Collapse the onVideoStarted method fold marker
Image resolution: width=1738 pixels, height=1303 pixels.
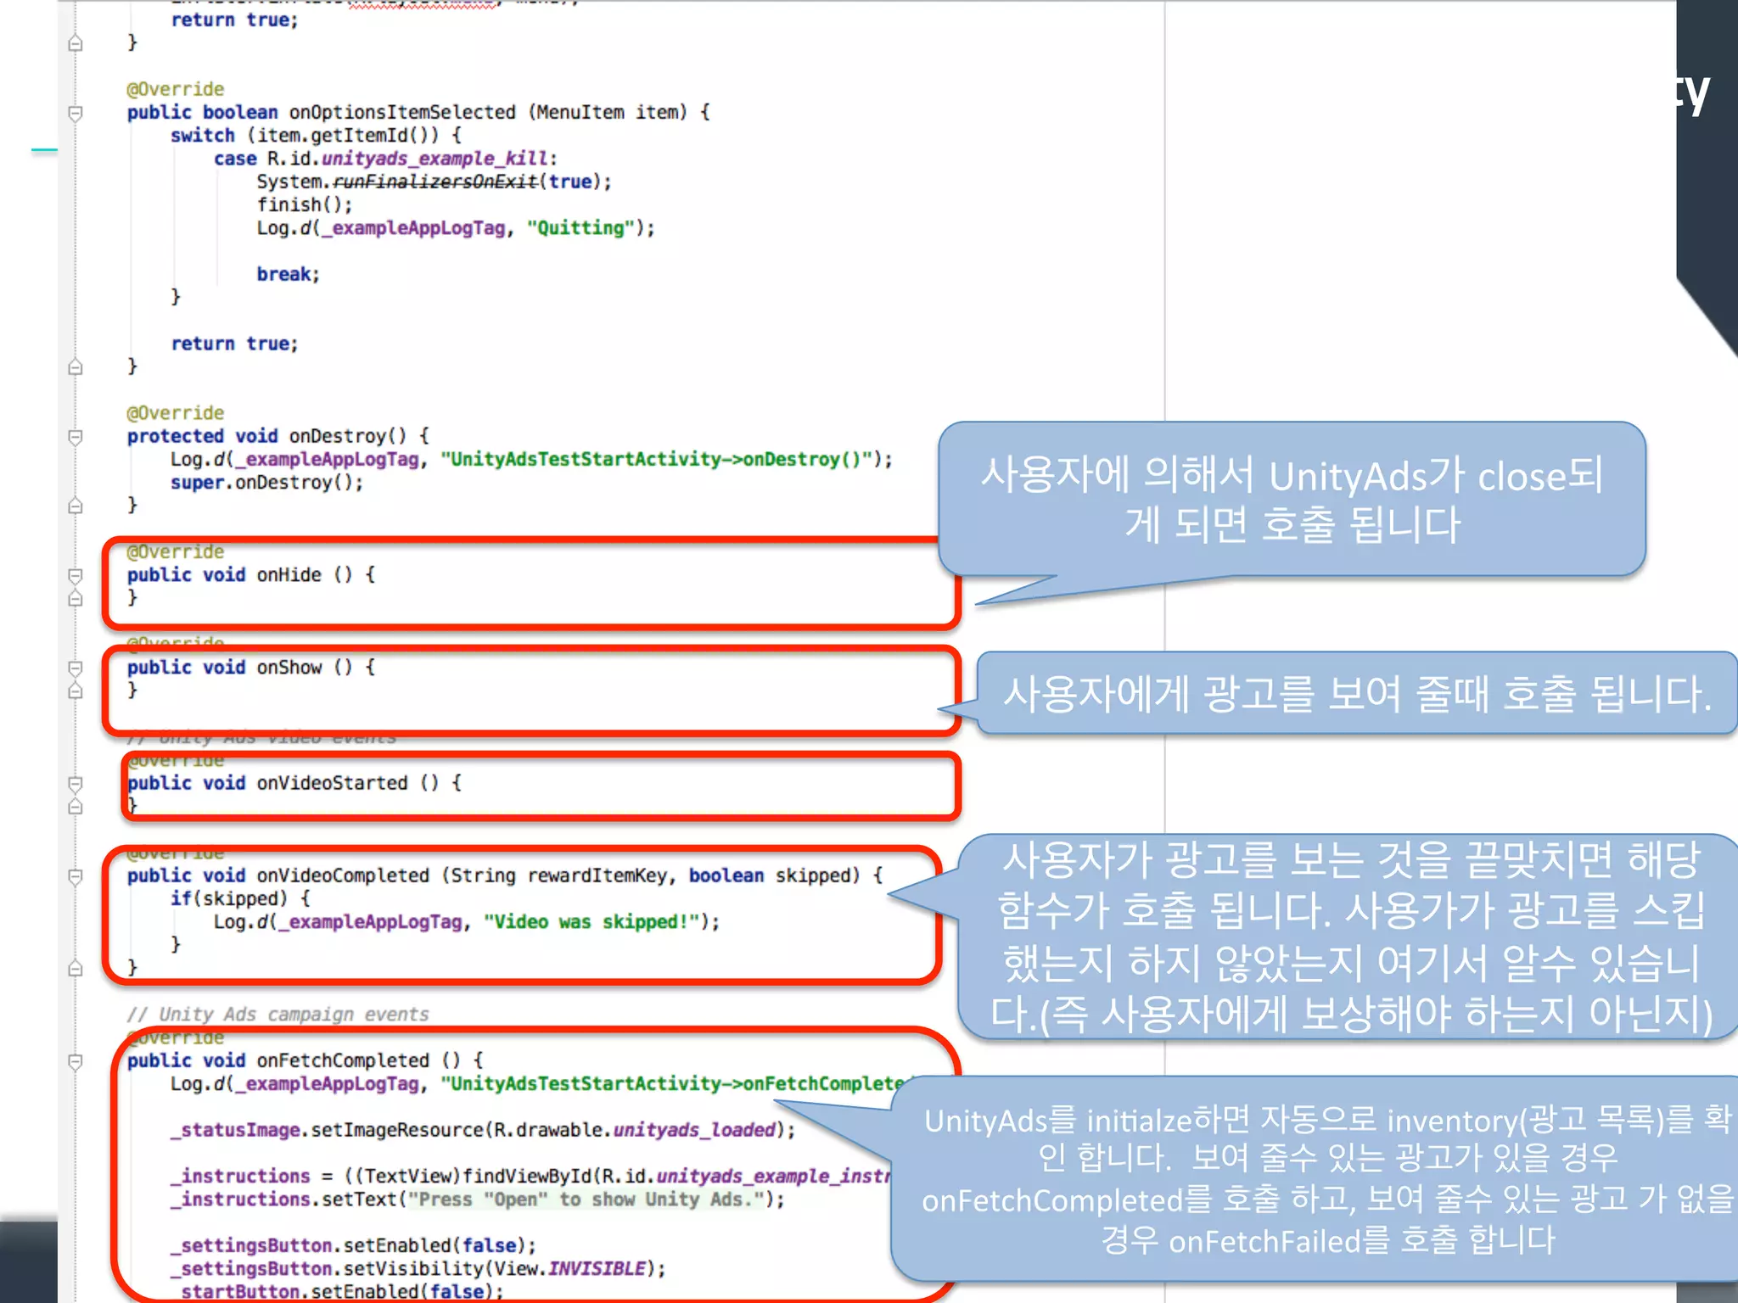tap(76, 783)
